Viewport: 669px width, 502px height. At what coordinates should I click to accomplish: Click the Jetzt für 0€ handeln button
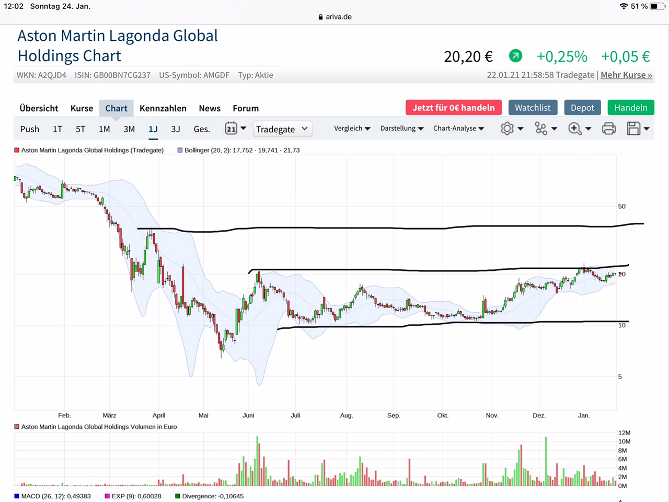click(454, 108)
